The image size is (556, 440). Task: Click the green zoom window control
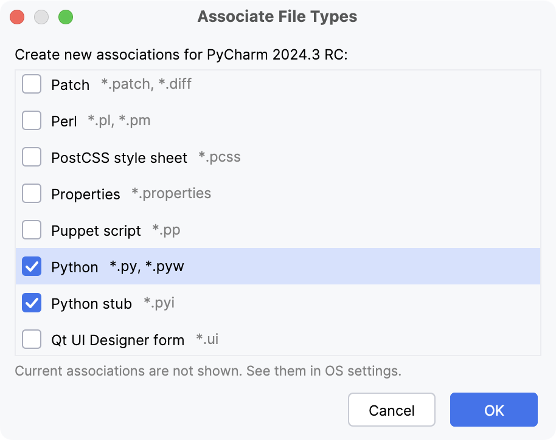(66, 17)
